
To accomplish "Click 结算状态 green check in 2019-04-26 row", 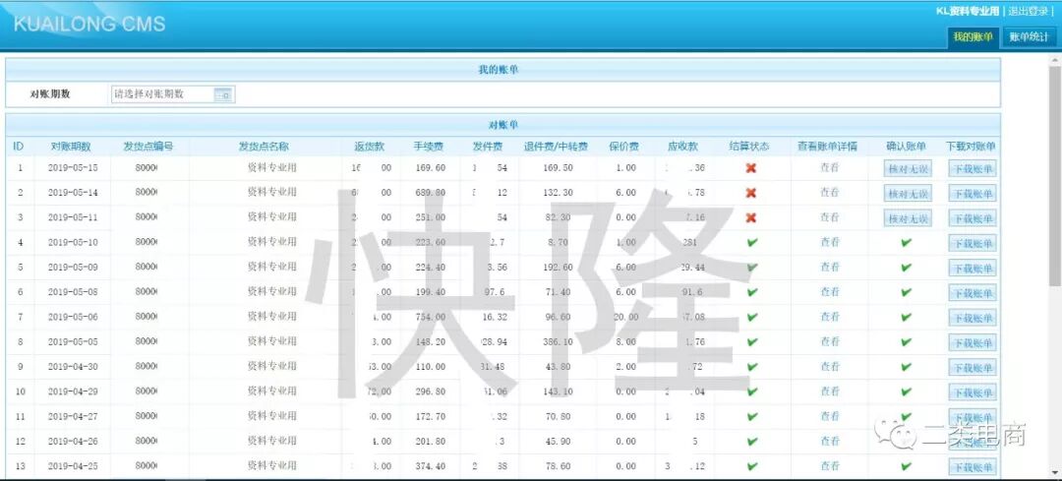I will point(752,442).
